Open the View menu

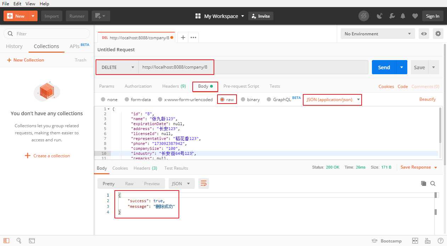pyautogui.click(x=30, y=4)
